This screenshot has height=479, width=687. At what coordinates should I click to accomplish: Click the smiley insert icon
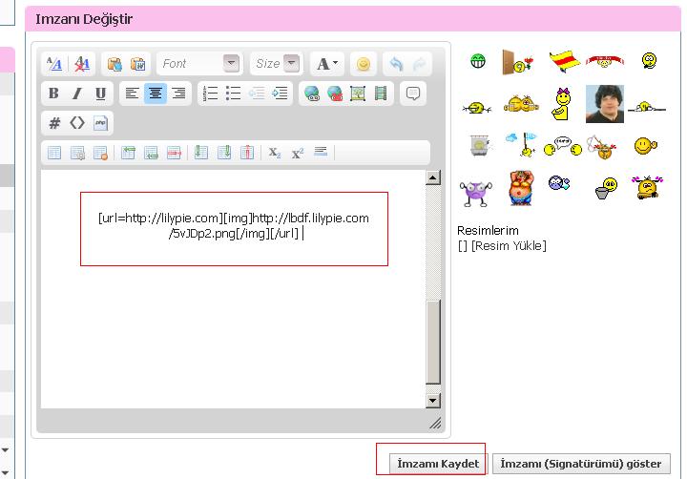click(363, 64)
